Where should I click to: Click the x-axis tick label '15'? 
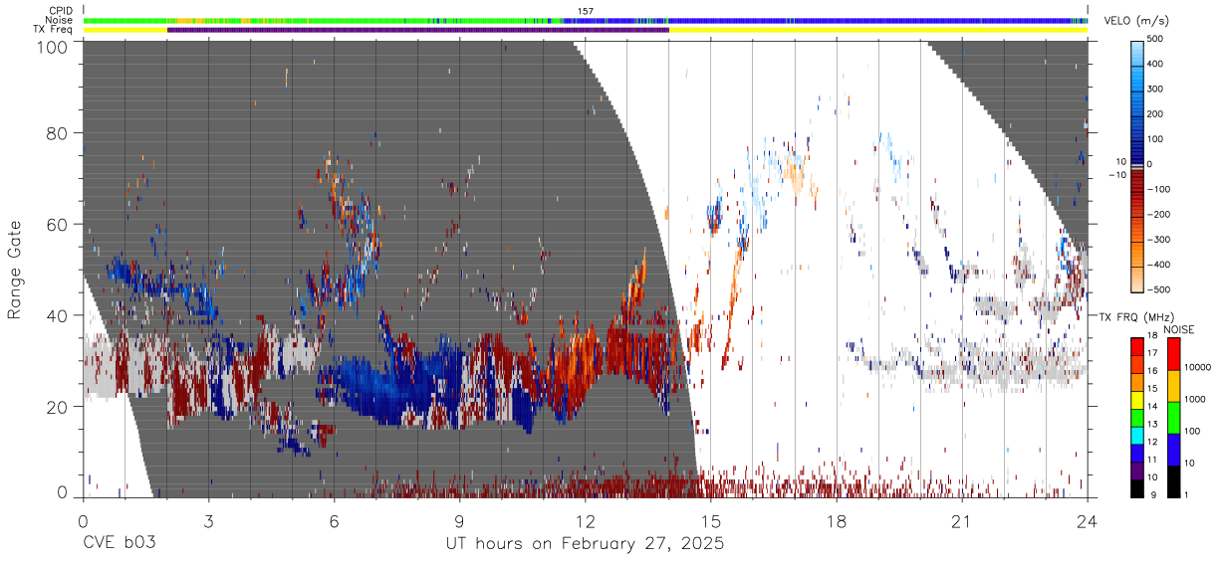click(710, 520)
